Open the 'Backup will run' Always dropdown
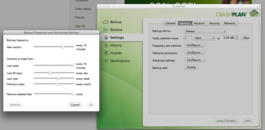The image size is (265, 130). [x=205, y=31]
